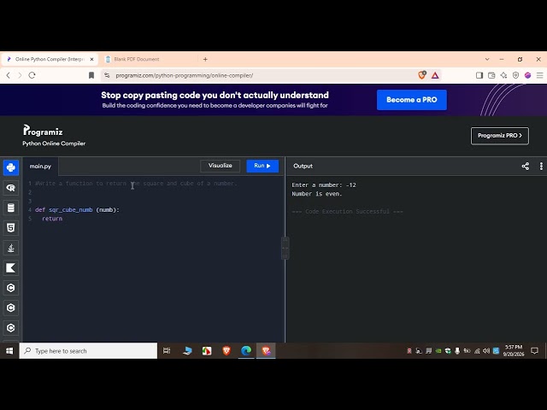Click the 'def sqr_cube_numb' line in the editor
Screen dimensions: 547x410
pyautogui.click(x=77, y=210)
